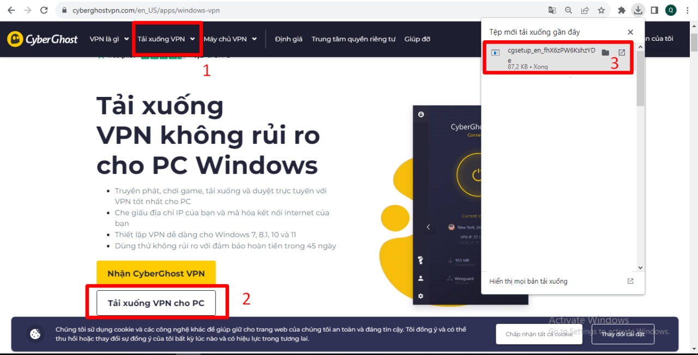Close the recent downloads popup
The width and height of the screenshot is (698, 355).
tap(630, 33)
